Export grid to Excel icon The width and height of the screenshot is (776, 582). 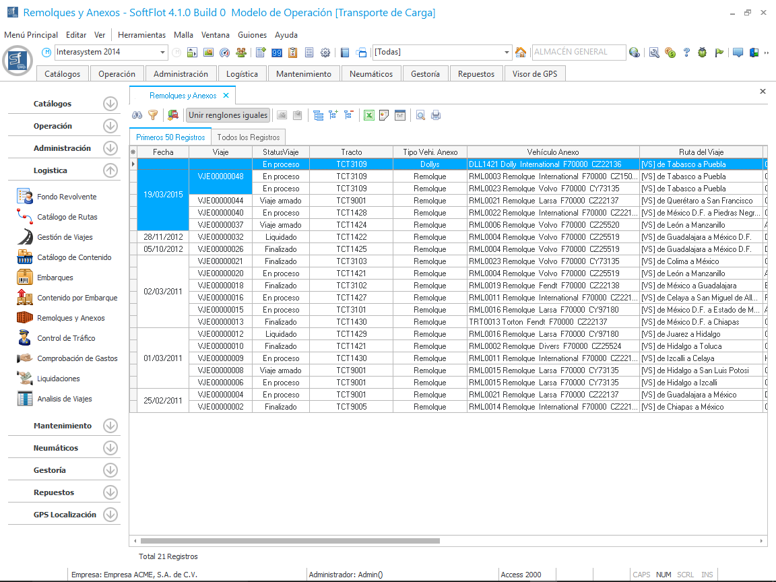[369, 115]
